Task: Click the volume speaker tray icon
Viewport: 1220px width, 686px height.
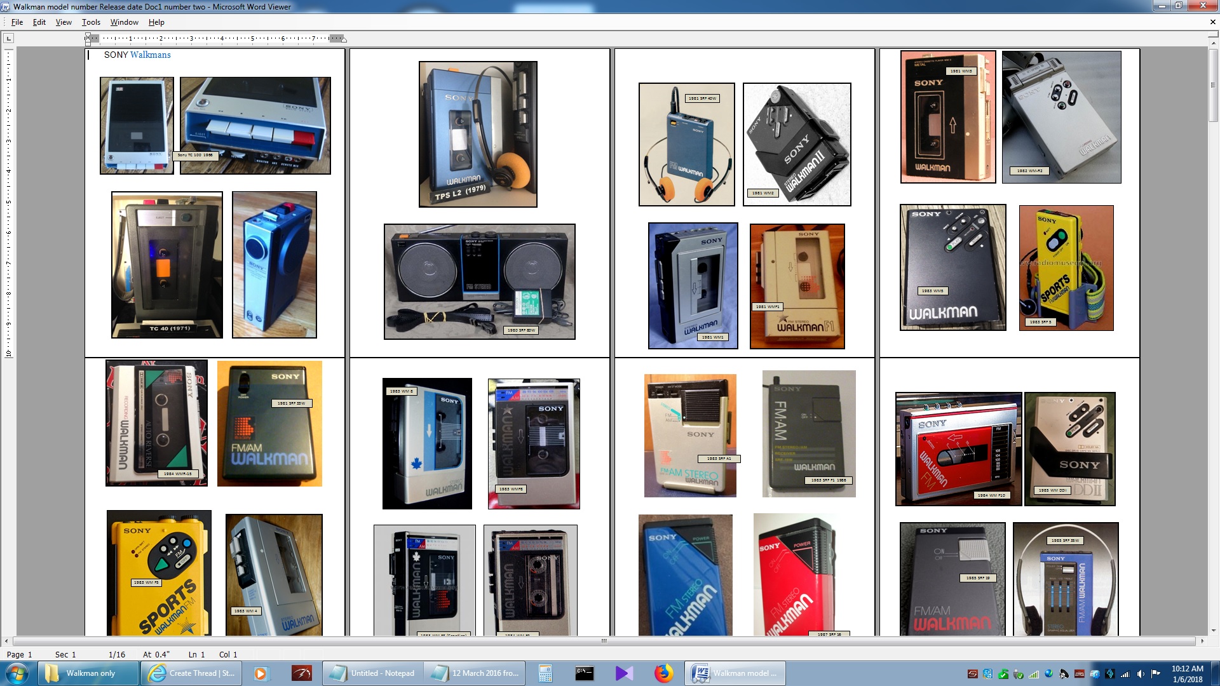Action: tap(1141, 674)
